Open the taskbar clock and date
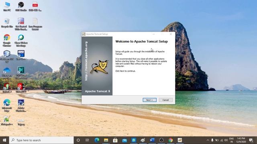This screenshot has width=257, height=144. [x=241, y=140]
